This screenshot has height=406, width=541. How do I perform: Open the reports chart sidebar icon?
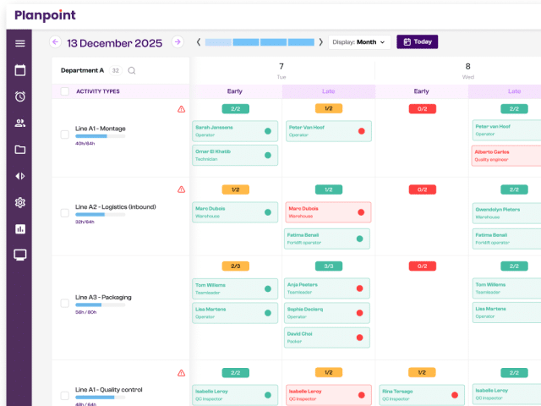(19, 228)
